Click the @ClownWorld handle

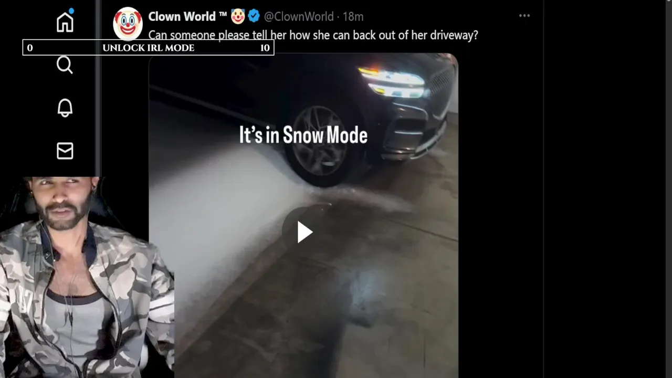point(299,16)
